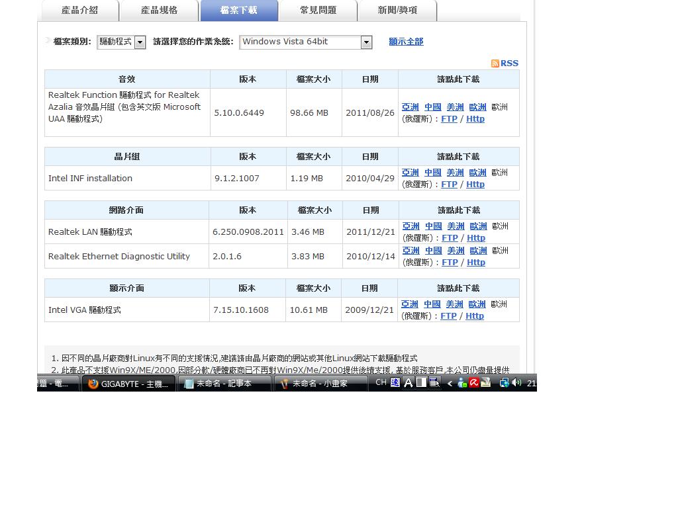Image resolution: width=678 pixels, height=508 pixels.
Task: Click FTP link for Realtek Ethernet Diagnostic Utility
Action: 450,263
